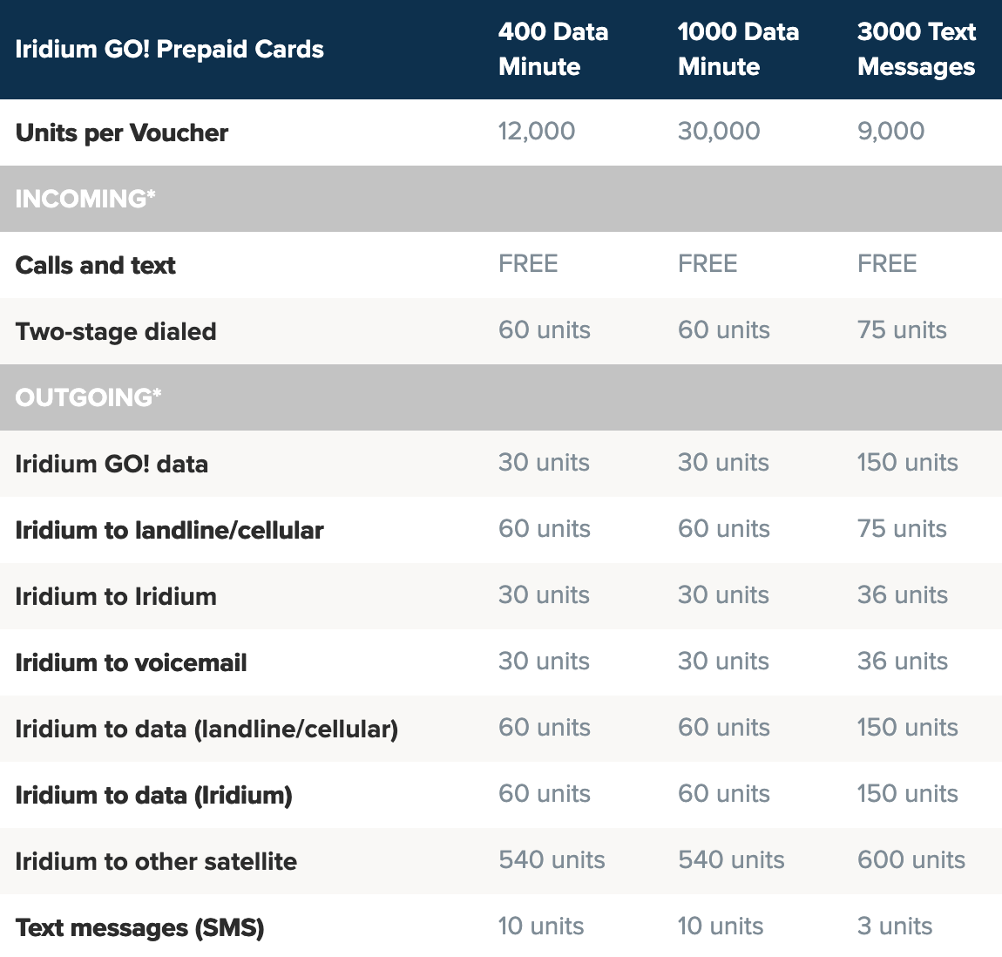Image resolution: width=1002 pixels, height=957 pixels.
Task: Click the 'Two-stage dialed' row label
Action: (x=116, y=332)
